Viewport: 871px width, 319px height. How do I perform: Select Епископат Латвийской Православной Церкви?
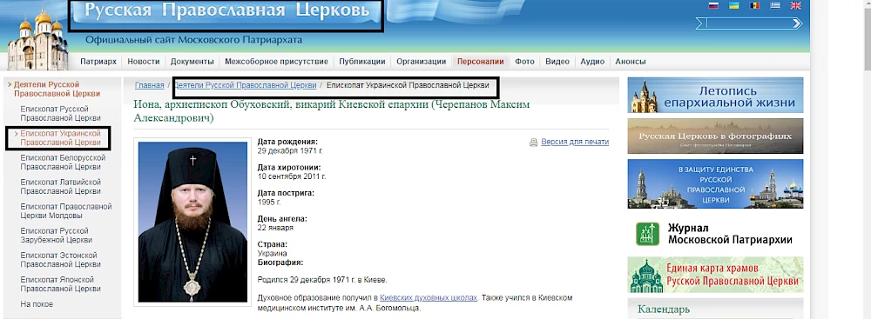(61, 186)
